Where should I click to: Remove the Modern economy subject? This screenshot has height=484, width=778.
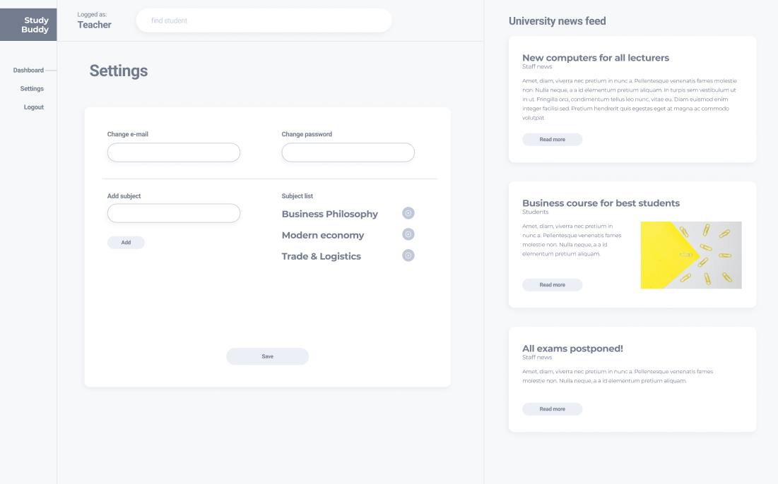coord(408,234)
